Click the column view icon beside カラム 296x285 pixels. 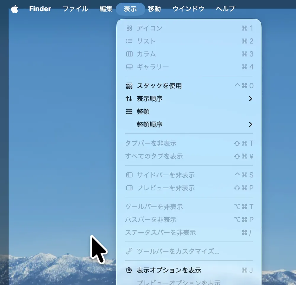click(x=129, y=54)
